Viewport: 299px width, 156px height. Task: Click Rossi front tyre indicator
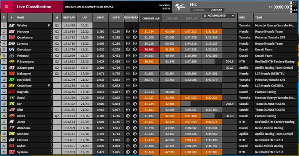(x=128, y=98)
